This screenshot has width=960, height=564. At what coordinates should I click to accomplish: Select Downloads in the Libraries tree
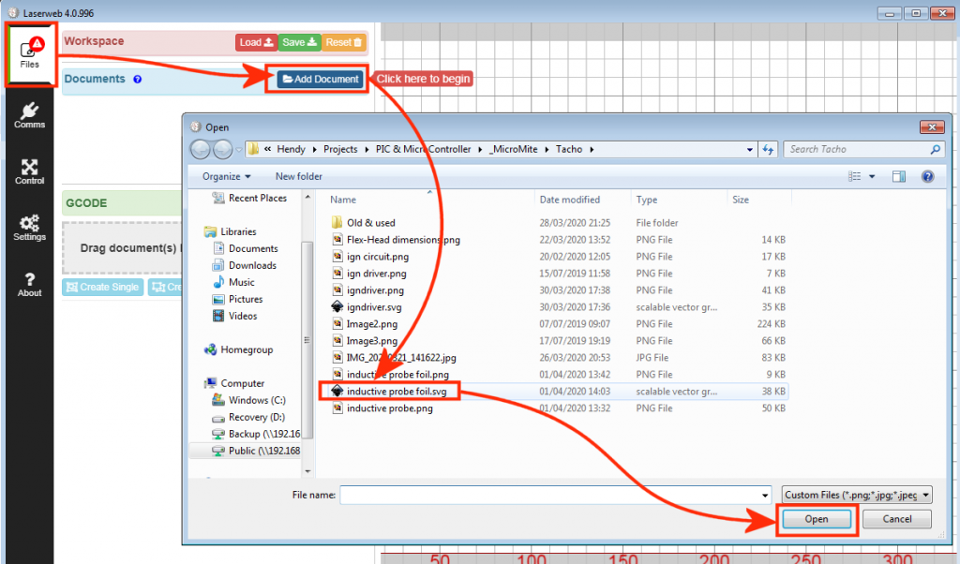(x=252, y=265)
